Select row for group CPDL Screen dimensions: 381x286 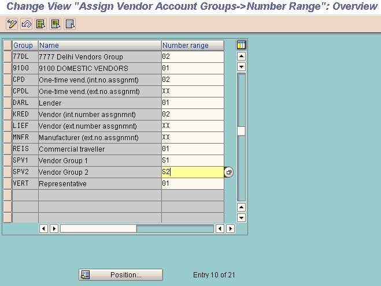point(8,91)
